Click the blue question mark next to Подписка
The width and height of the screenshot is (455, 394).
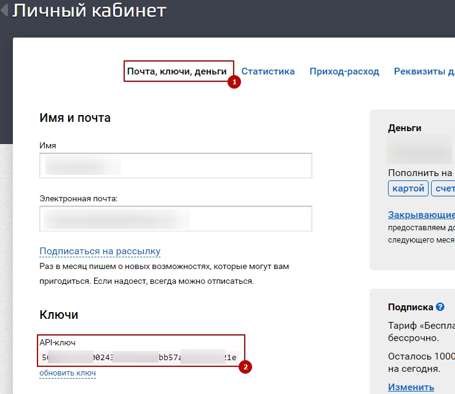[440, 307]
